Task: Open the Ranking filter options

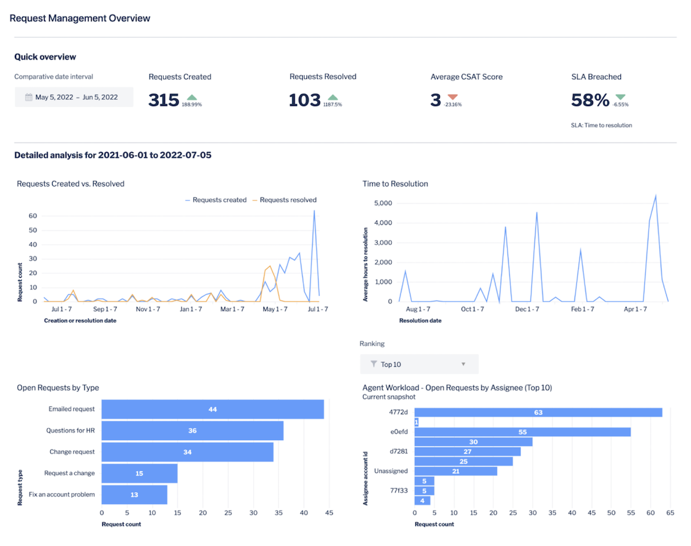Action: tap(419, 364)
